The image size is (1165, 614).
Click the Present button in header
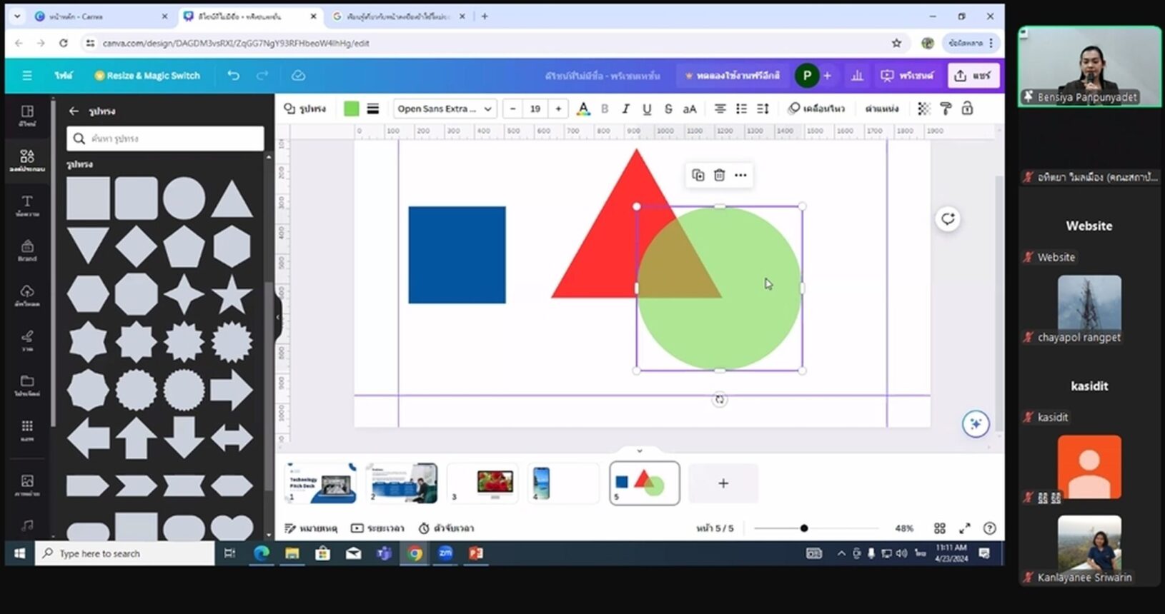906,76
